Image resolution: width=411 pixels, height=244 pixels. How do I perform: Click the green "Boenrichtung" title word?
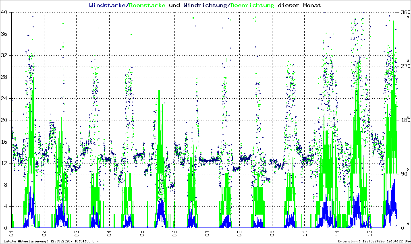[x=252, y=5]
